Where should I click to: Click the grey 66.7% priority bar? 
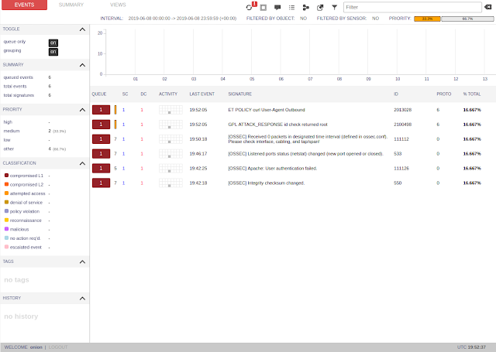click(x=467, y=19)
